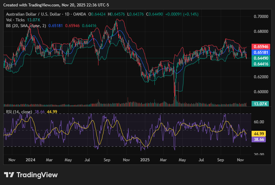Click the 0.70000 tick on the price scale
Image resolution: width=275 pixels, height=185 pixels.
click(261, 17)
